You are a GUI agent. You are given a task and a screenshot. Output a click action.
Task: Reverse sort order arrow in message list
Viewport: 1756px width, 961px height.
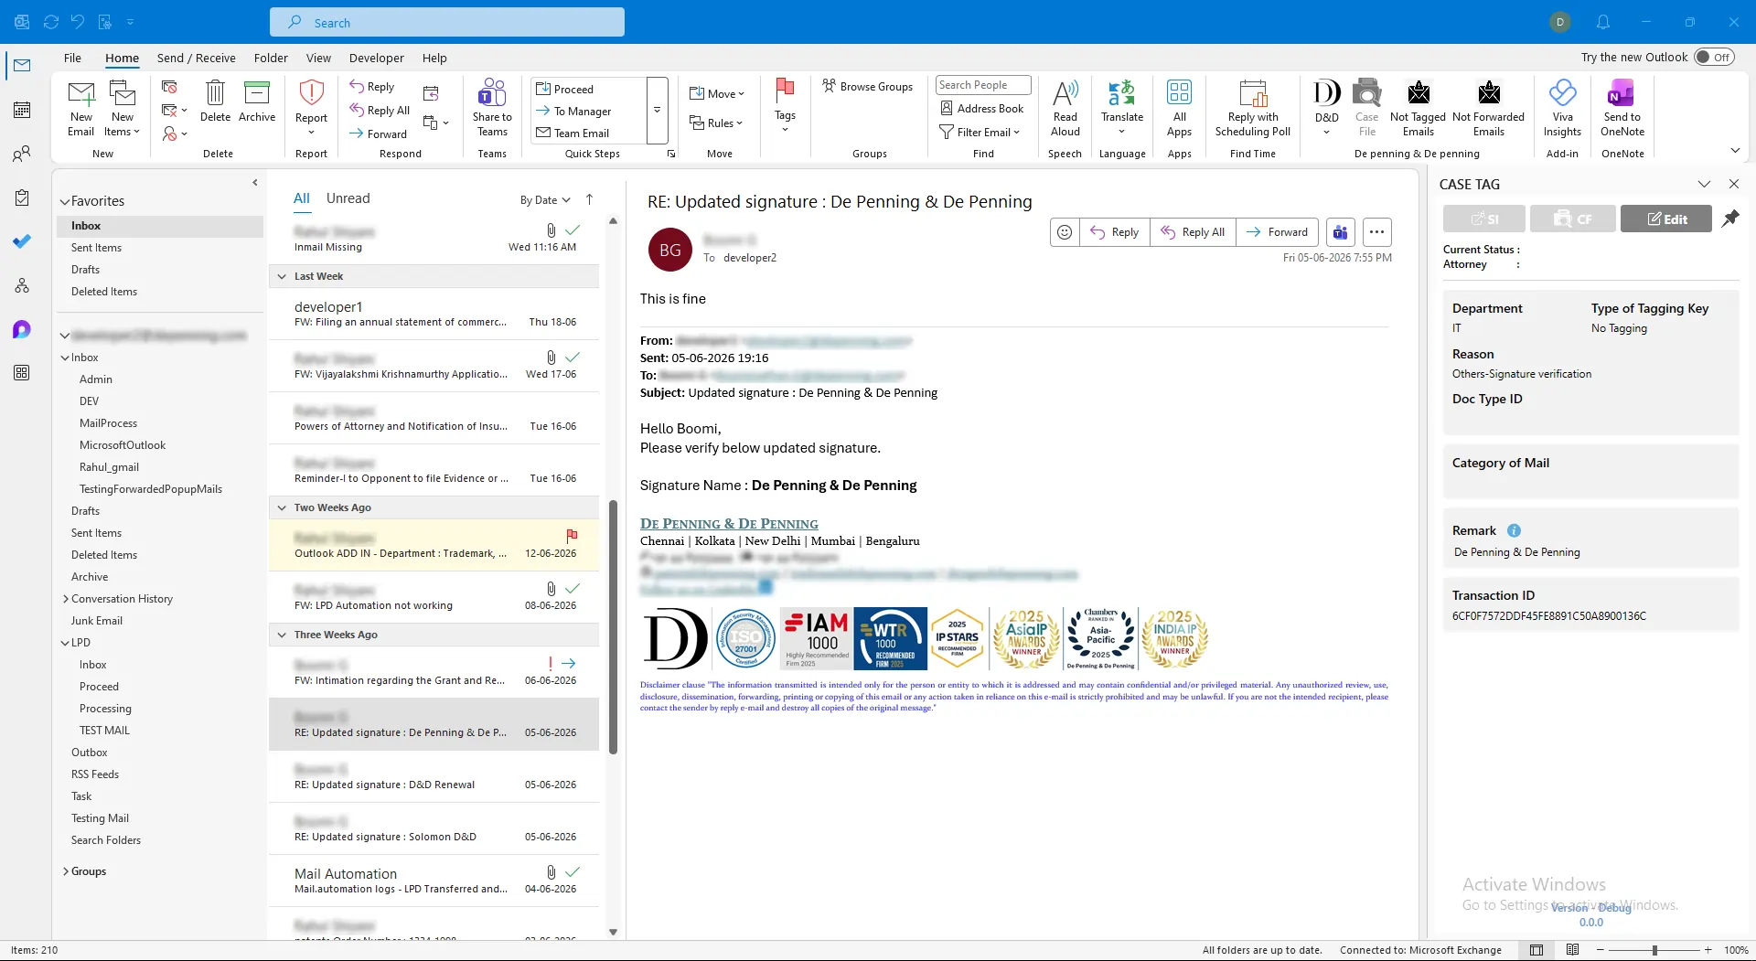[589, 199]
